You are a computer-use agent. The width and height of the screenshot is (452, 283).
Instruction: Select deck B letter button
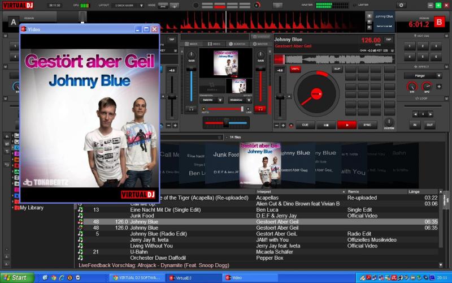point(439,22)
